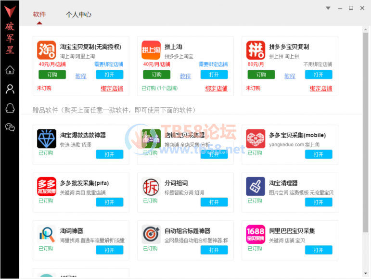The image size is (371, 279).
Task: Click the 不用绑定店铺 text
Action: click(x=318, y=64)
